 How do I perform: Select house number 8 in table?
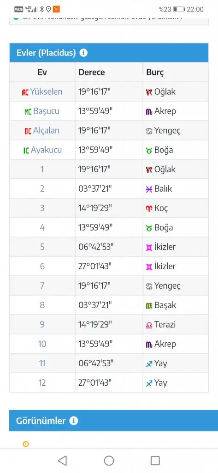pos(42,305)
